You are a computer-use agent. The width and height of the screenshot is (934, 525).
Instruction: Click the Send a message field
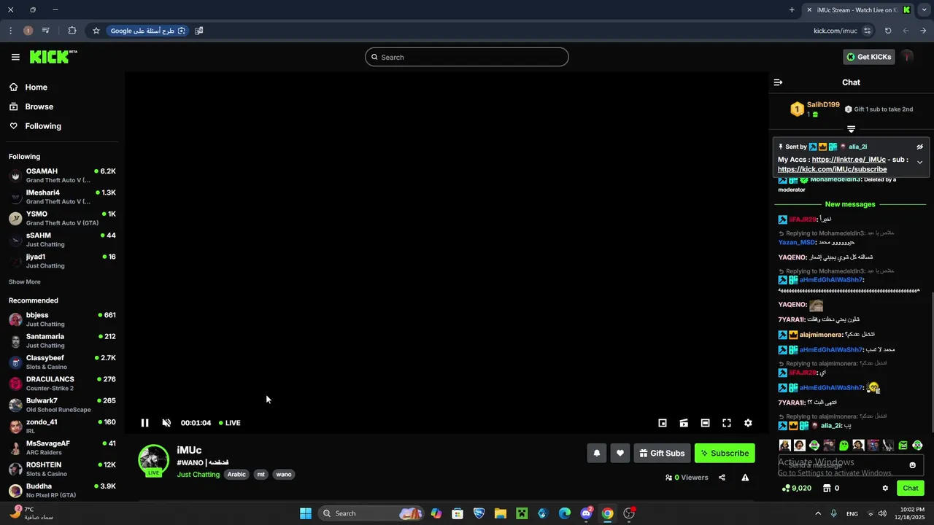(x=851, y=465)
